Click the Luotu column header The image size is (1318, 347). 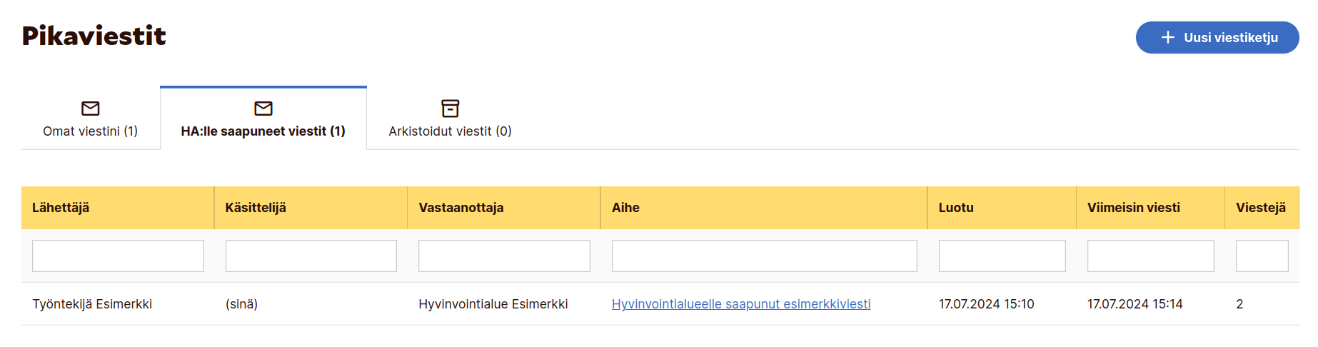click(x=956, y=208)
